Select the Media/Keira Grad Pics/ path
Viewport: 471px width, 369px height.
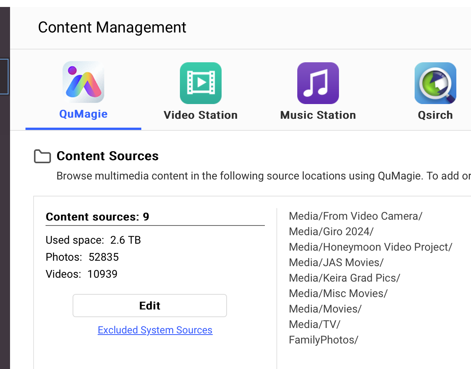[x=344, y=278]
